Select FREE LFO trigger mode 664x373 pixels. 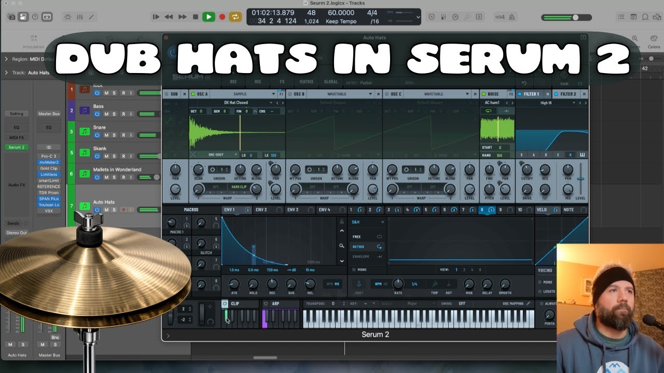(x=367, y=237)
